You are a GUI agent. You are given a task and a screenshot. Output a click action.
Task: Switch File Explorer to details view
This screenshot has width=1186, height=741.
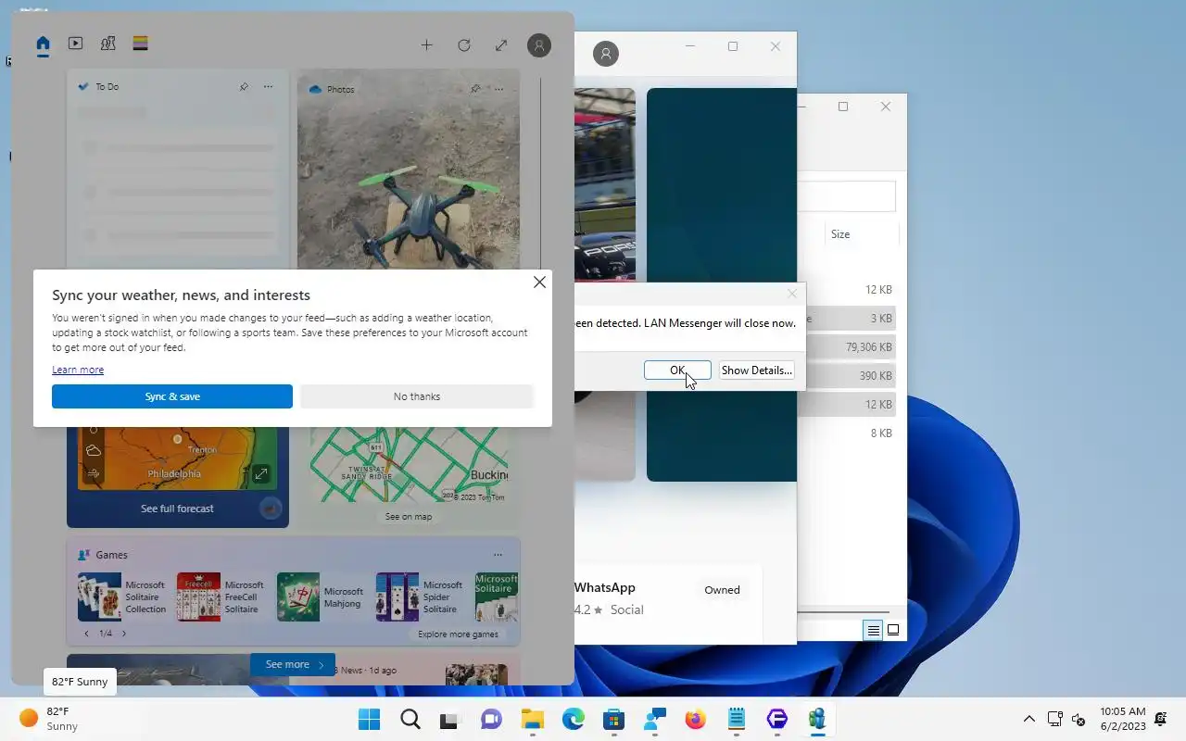pyautogui.click(x=873, y=630)
